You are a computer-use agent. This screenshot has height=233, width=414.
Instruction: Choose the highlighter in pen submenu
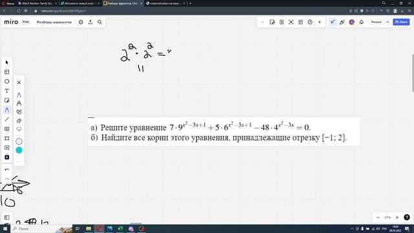tap(19, 104)
